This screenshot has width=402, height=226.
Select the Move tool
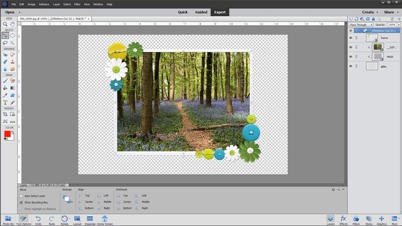click(x=5, y=36)
